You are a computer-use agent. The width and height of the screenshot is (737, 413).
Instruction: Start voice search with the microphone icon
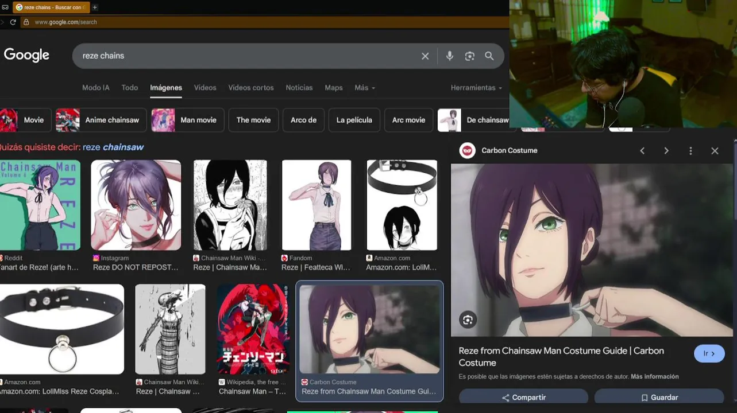coord(450,56)
